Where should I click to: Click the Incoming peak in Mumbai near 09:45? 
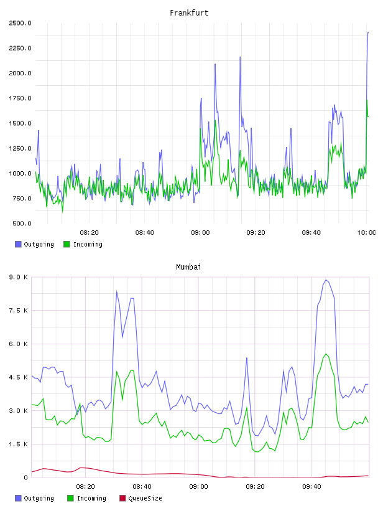[x=326, y=354]
